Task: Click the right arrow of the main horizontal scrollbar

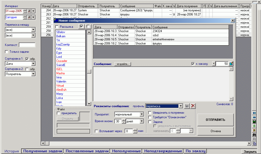Action: click(x=249, y=143)
